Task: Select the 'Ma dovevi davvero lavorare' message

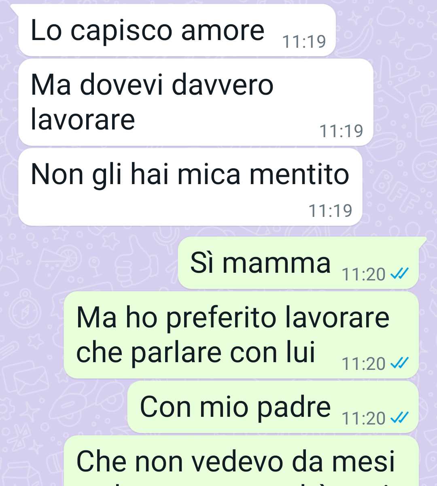Action: pos(196,102)
